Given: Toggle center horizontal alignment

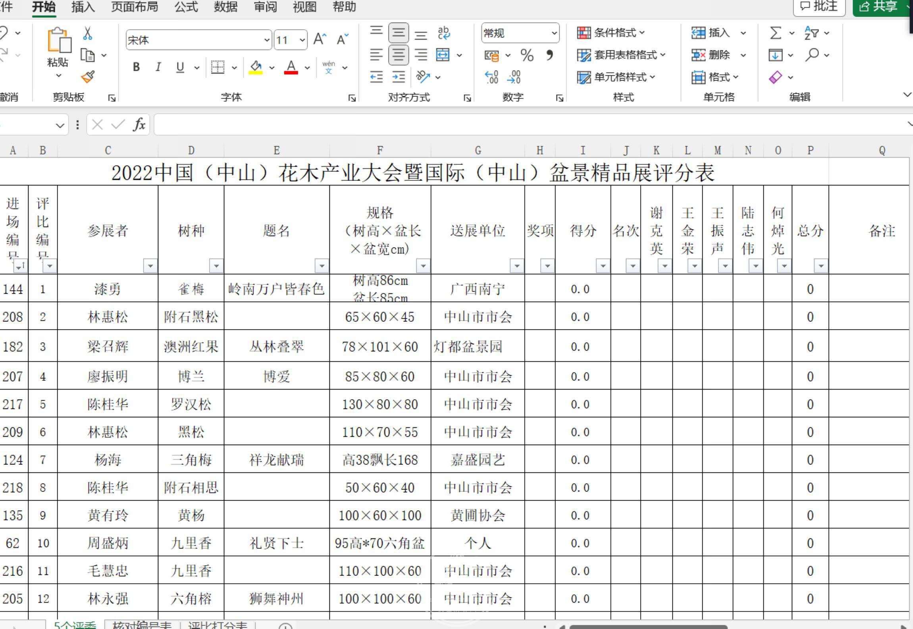Looking at the screenshot, I should [x=399, y=55].
